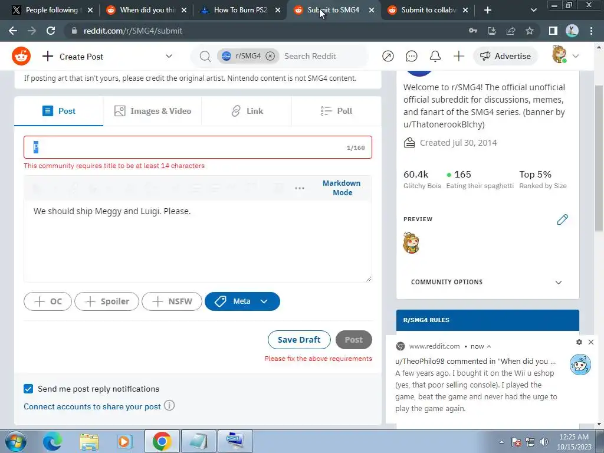
Task: Open the Chrome menu
Action: point(591,31)
